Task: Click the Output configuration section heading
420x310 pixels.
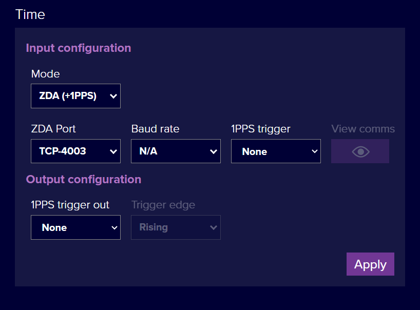Action: click(x=84, y=180)
